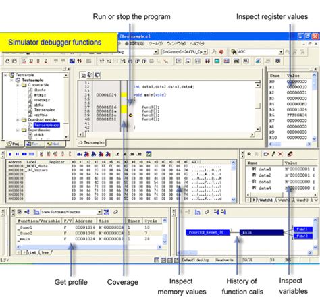Click the red X Delete watch icon

280,154
